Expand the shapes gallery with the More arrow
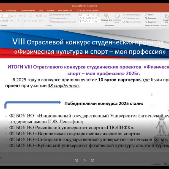 pos(99,22)
